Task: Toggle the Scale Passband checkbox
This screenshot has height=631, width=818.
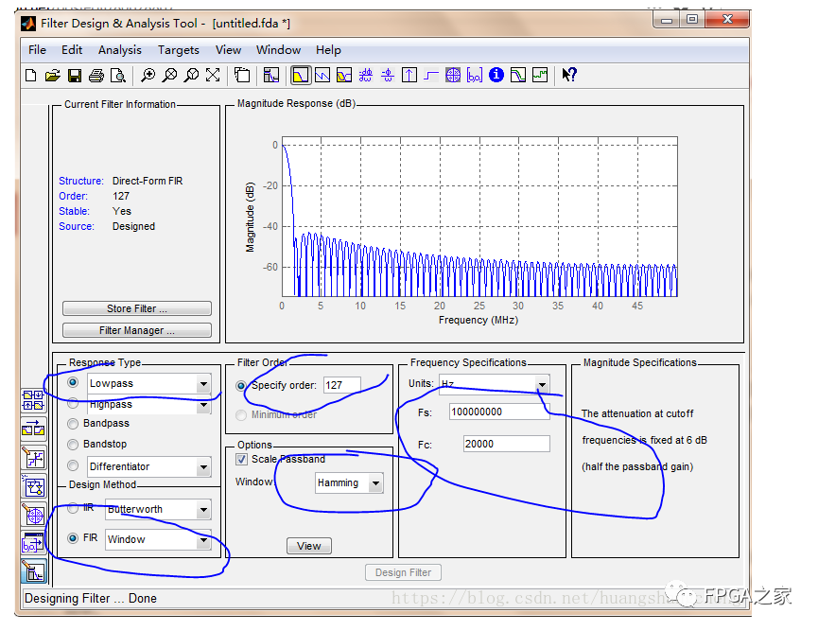Action: coord(242,460)
